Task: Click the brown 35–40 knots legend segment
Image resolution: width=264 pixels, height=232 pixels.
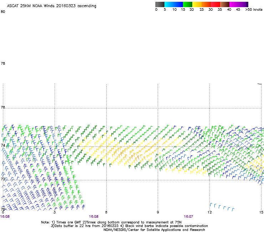Action: 225,4
